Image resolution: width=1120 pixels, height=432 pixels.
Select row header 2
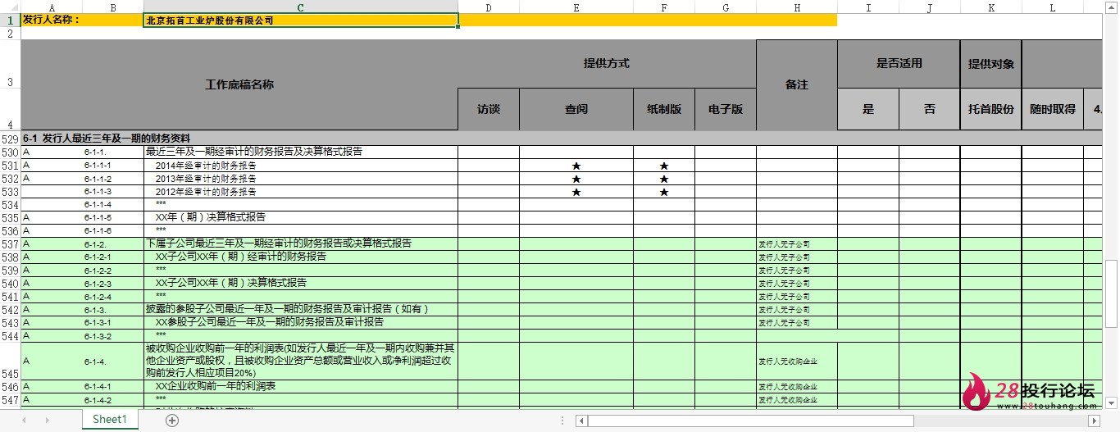(x=11, y=34)
